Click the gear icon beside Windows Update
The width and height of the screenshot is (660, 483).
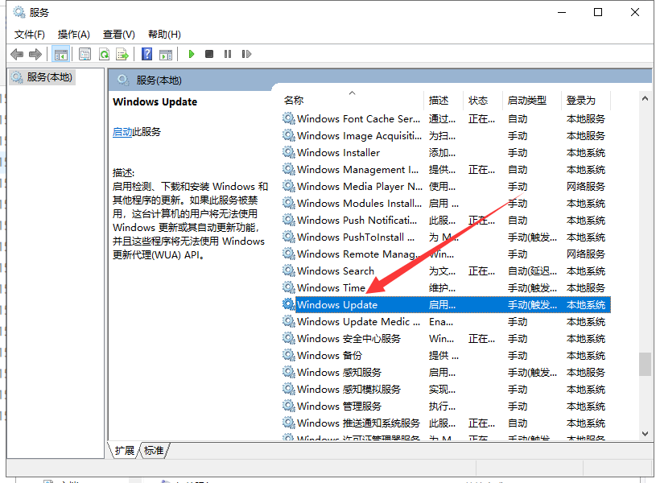(288, 304)
